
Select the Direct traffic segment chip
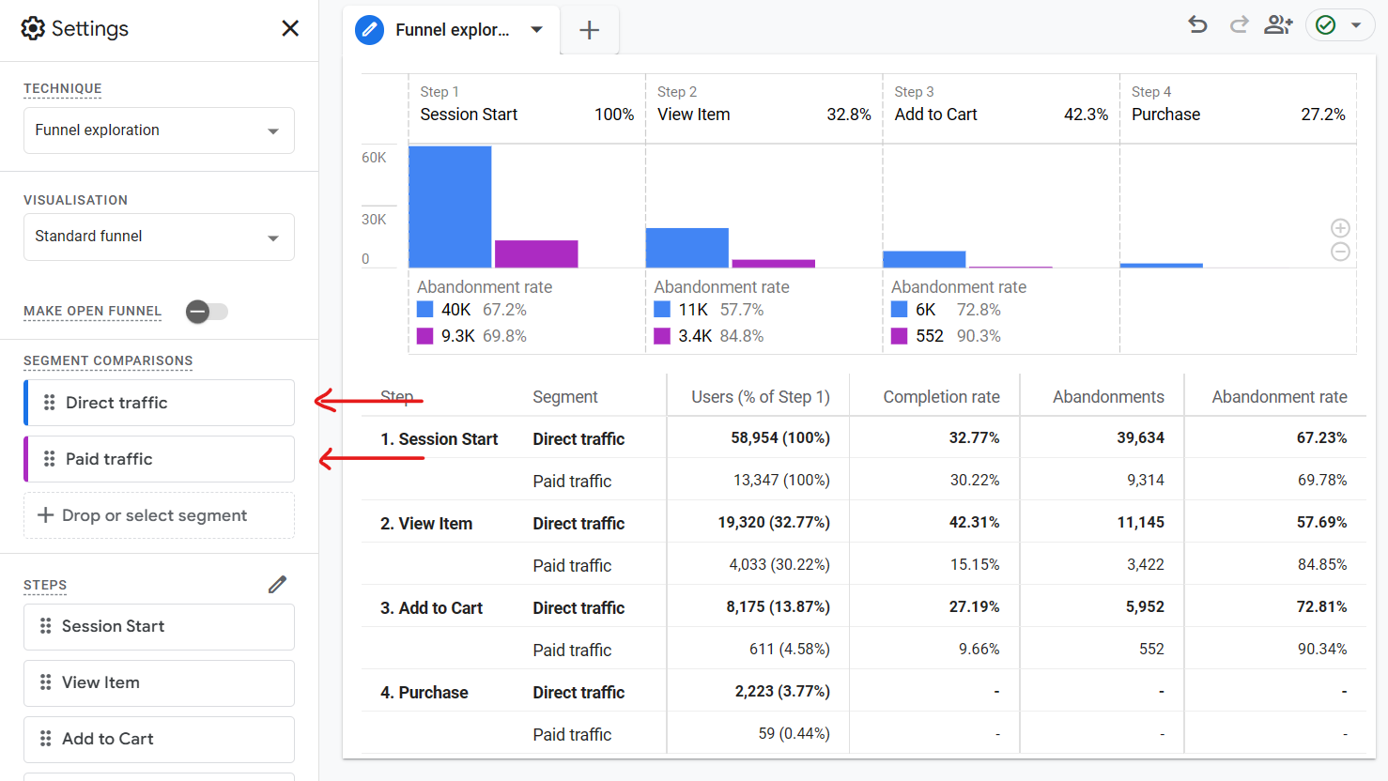tap(159, 403)
